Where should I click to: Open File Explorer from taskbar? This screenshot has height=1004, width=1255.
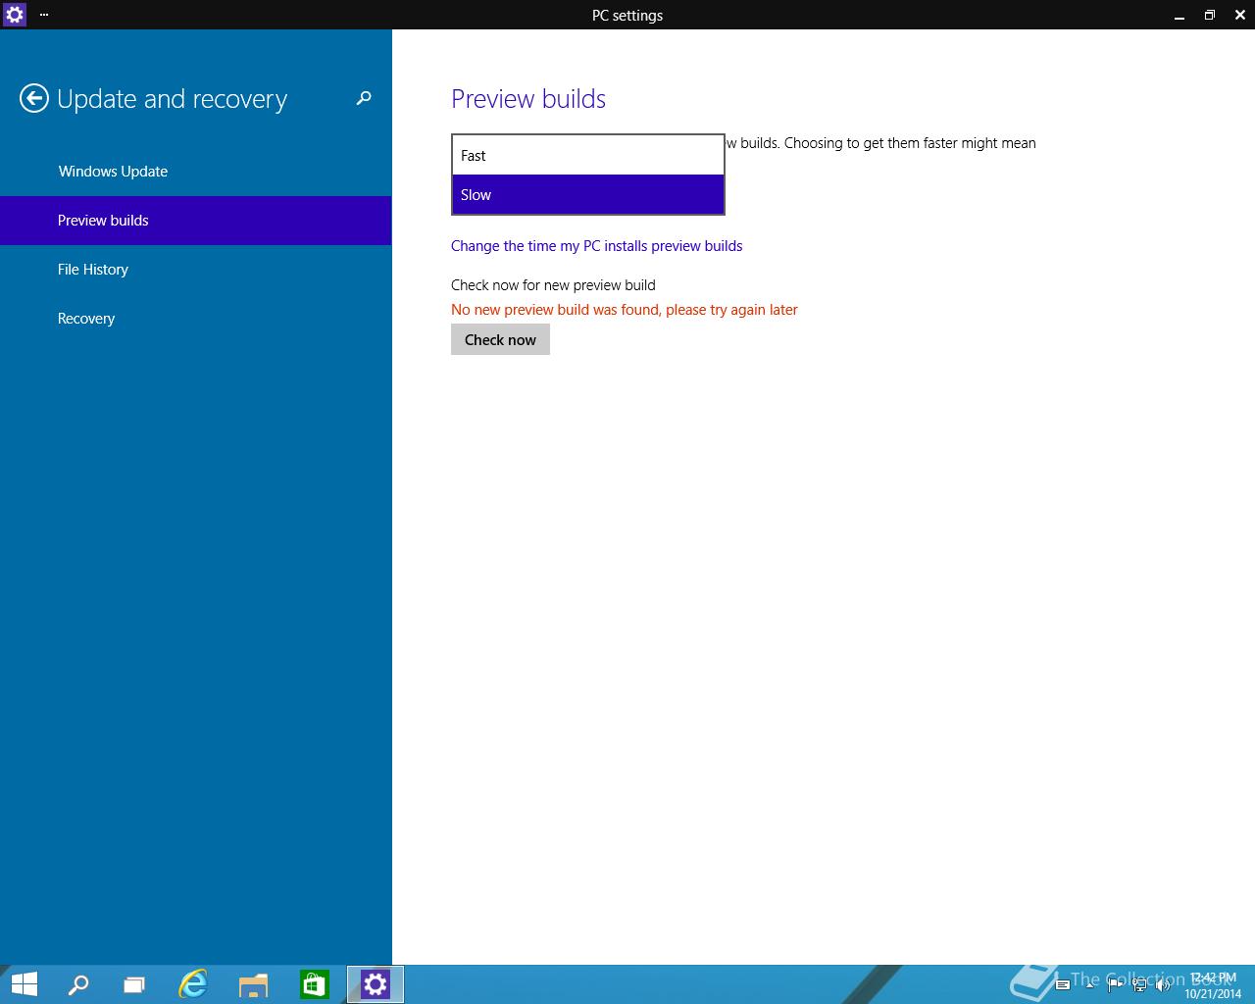(x=253, y=984)
